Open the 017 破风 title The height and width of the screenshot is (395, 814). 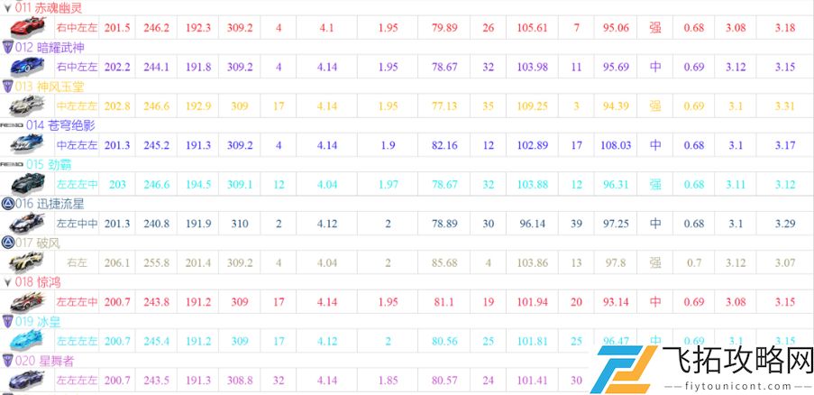point(37,243)
